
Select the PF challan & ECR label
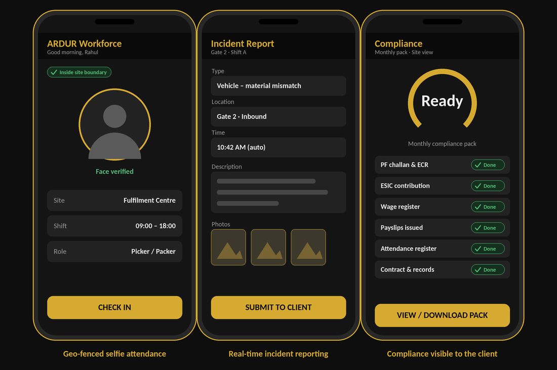pyautogui.click(x=404, y=165)
